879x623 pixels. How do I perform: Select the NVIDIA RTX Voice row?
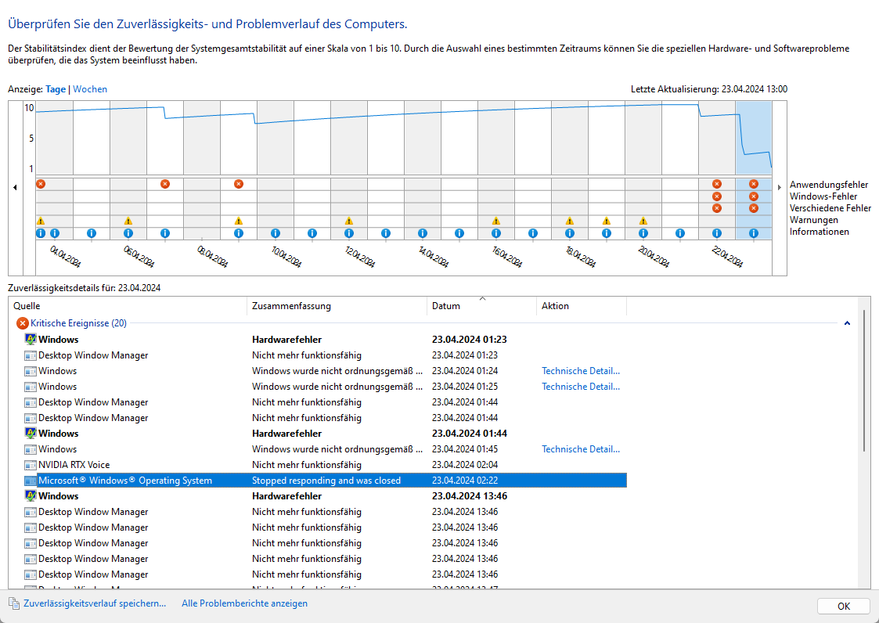[x=325, y=465]
